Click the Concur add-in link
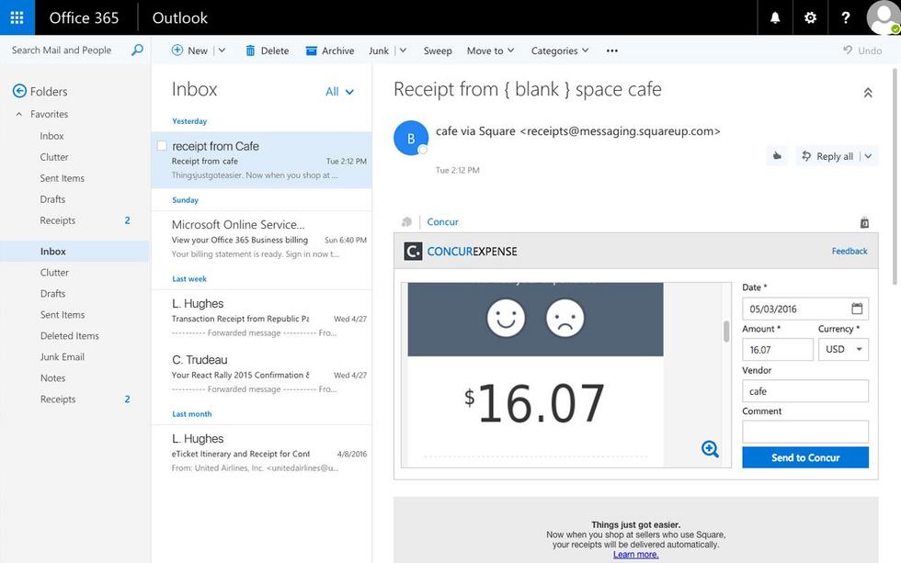The image size is (901, 563). point(442,222)
